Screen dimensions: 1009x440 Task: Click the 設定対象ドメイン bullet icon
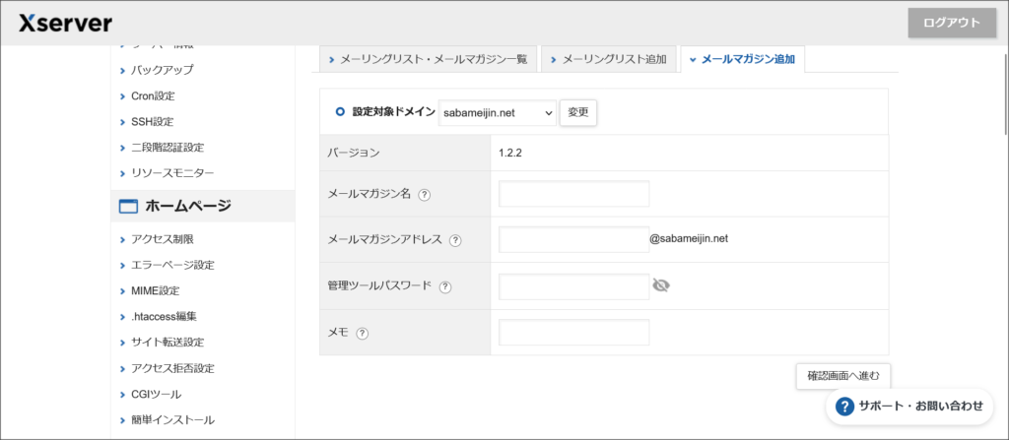[x=341, y=112]
